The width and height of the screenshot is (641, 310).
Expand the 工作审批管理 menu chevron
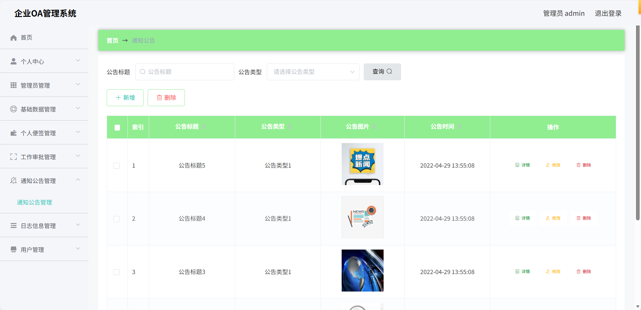coord(78,156)
